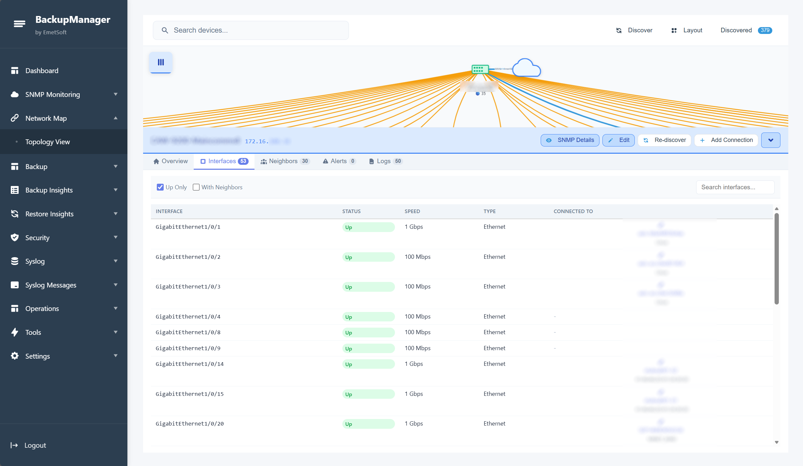Click the eye icon in SNMP Details
This screenshot has height=466, width=803.
pyautogui.click(x=549, y=140)
